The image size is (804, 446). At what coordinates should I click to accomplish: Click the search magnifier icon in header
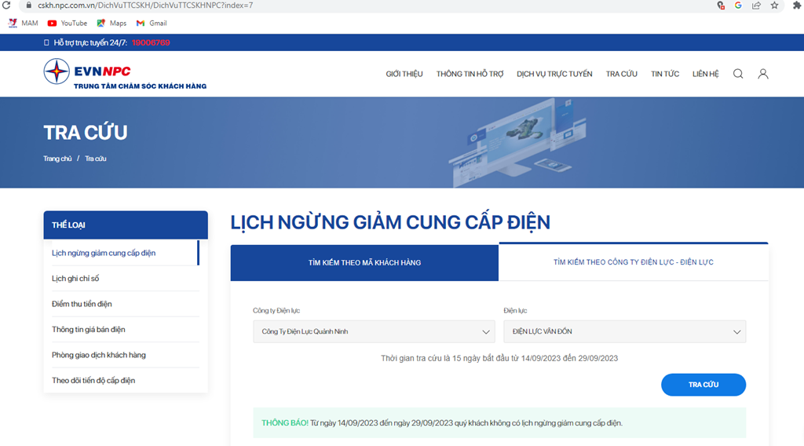click(738, 74)
